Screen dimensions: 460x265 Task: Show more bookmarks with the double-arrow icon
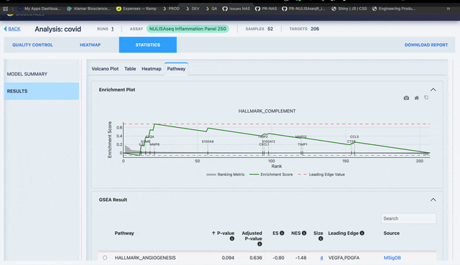tap(448, 9)
